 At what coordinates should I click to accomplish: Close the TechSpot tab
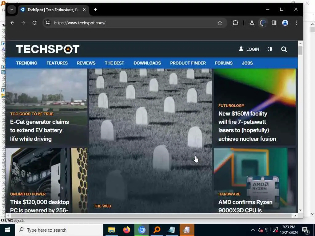pos(84,10)
